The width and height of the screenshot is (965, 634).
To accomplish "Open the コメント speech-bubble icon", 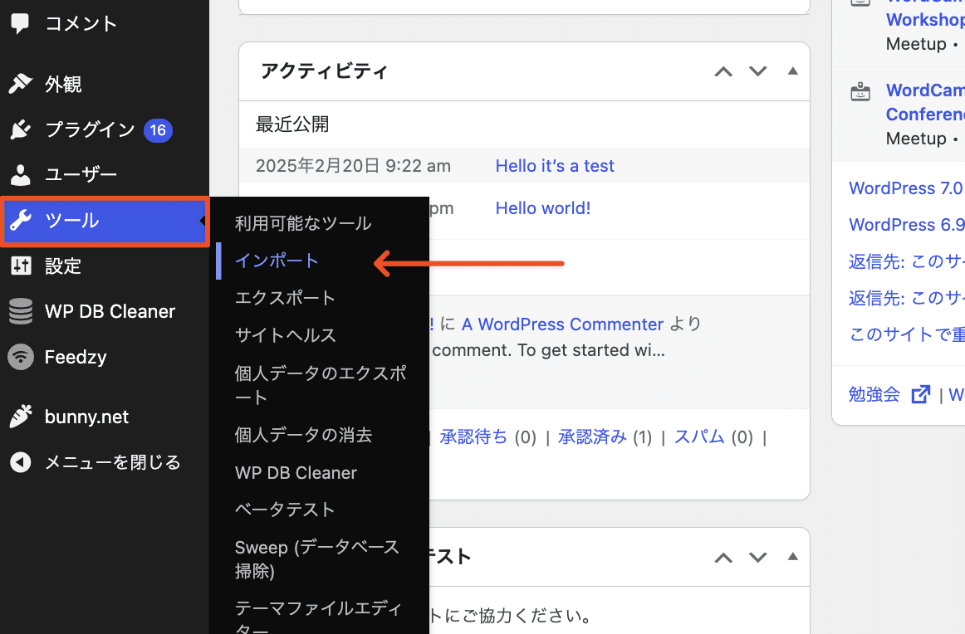I will click(21, 23).
